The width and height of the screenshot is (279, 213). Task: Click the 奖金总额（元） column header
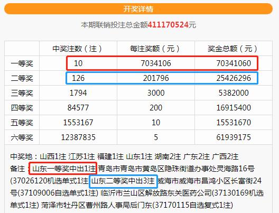point(232,49)
